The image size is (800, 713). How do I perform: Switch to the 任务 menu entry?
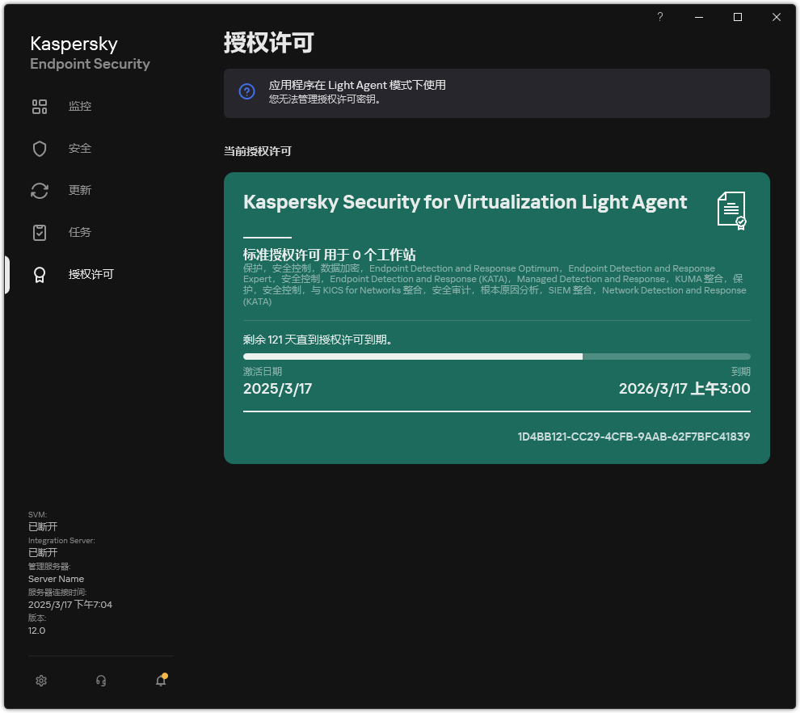[x=80, y=232]
